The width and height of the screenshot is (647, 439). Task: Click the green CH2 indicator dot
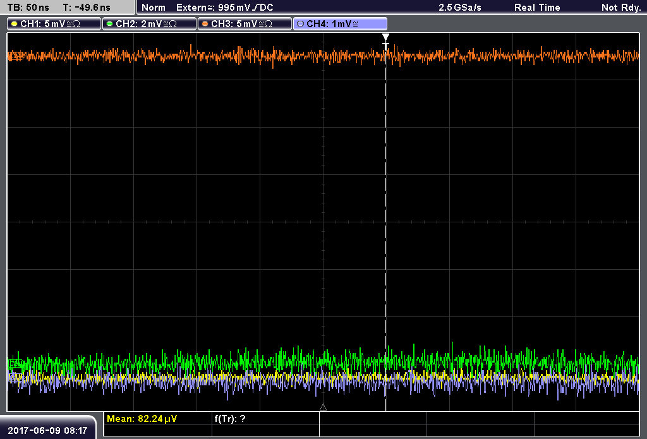[110, 24]
